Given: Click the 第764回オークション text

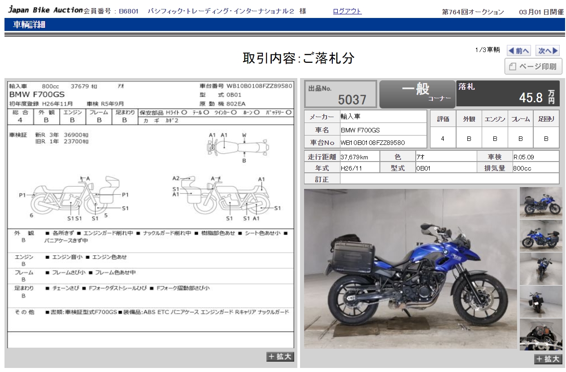Looking at the screenshot, I should coord(473,12).
